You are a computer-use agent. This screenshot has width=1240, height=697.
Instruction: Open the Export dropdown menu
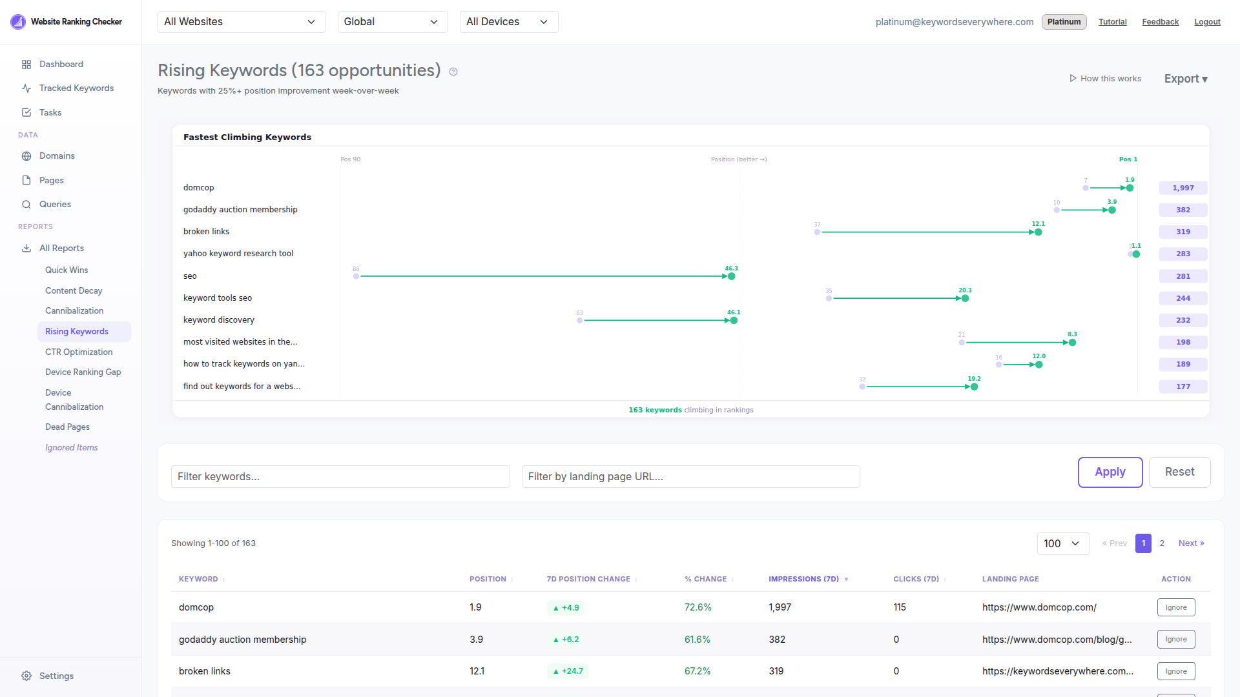1185,78
